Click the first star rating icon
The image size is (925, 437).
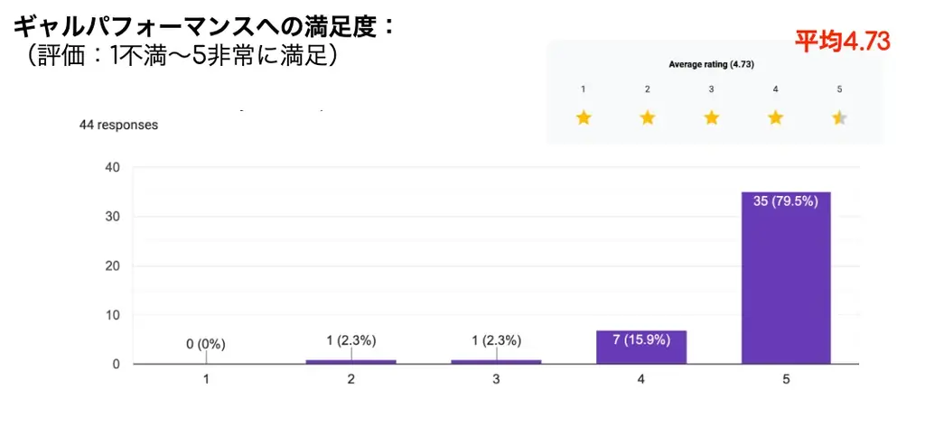tap(584, 117)
